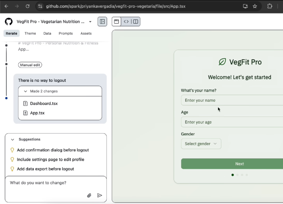The image size is (283, 204).
Task: Collapse the Made 2 changes section
Action: (25, 91)
